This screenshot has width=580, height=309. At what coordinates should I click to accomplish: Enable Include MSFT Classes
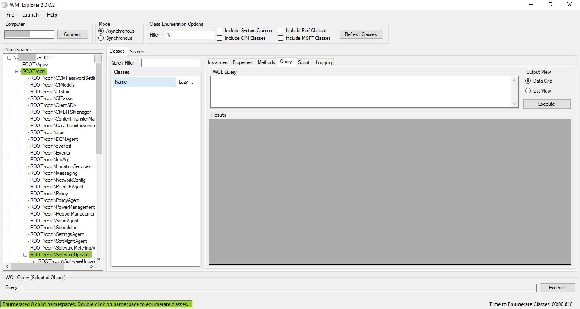(x=281, y=38)
